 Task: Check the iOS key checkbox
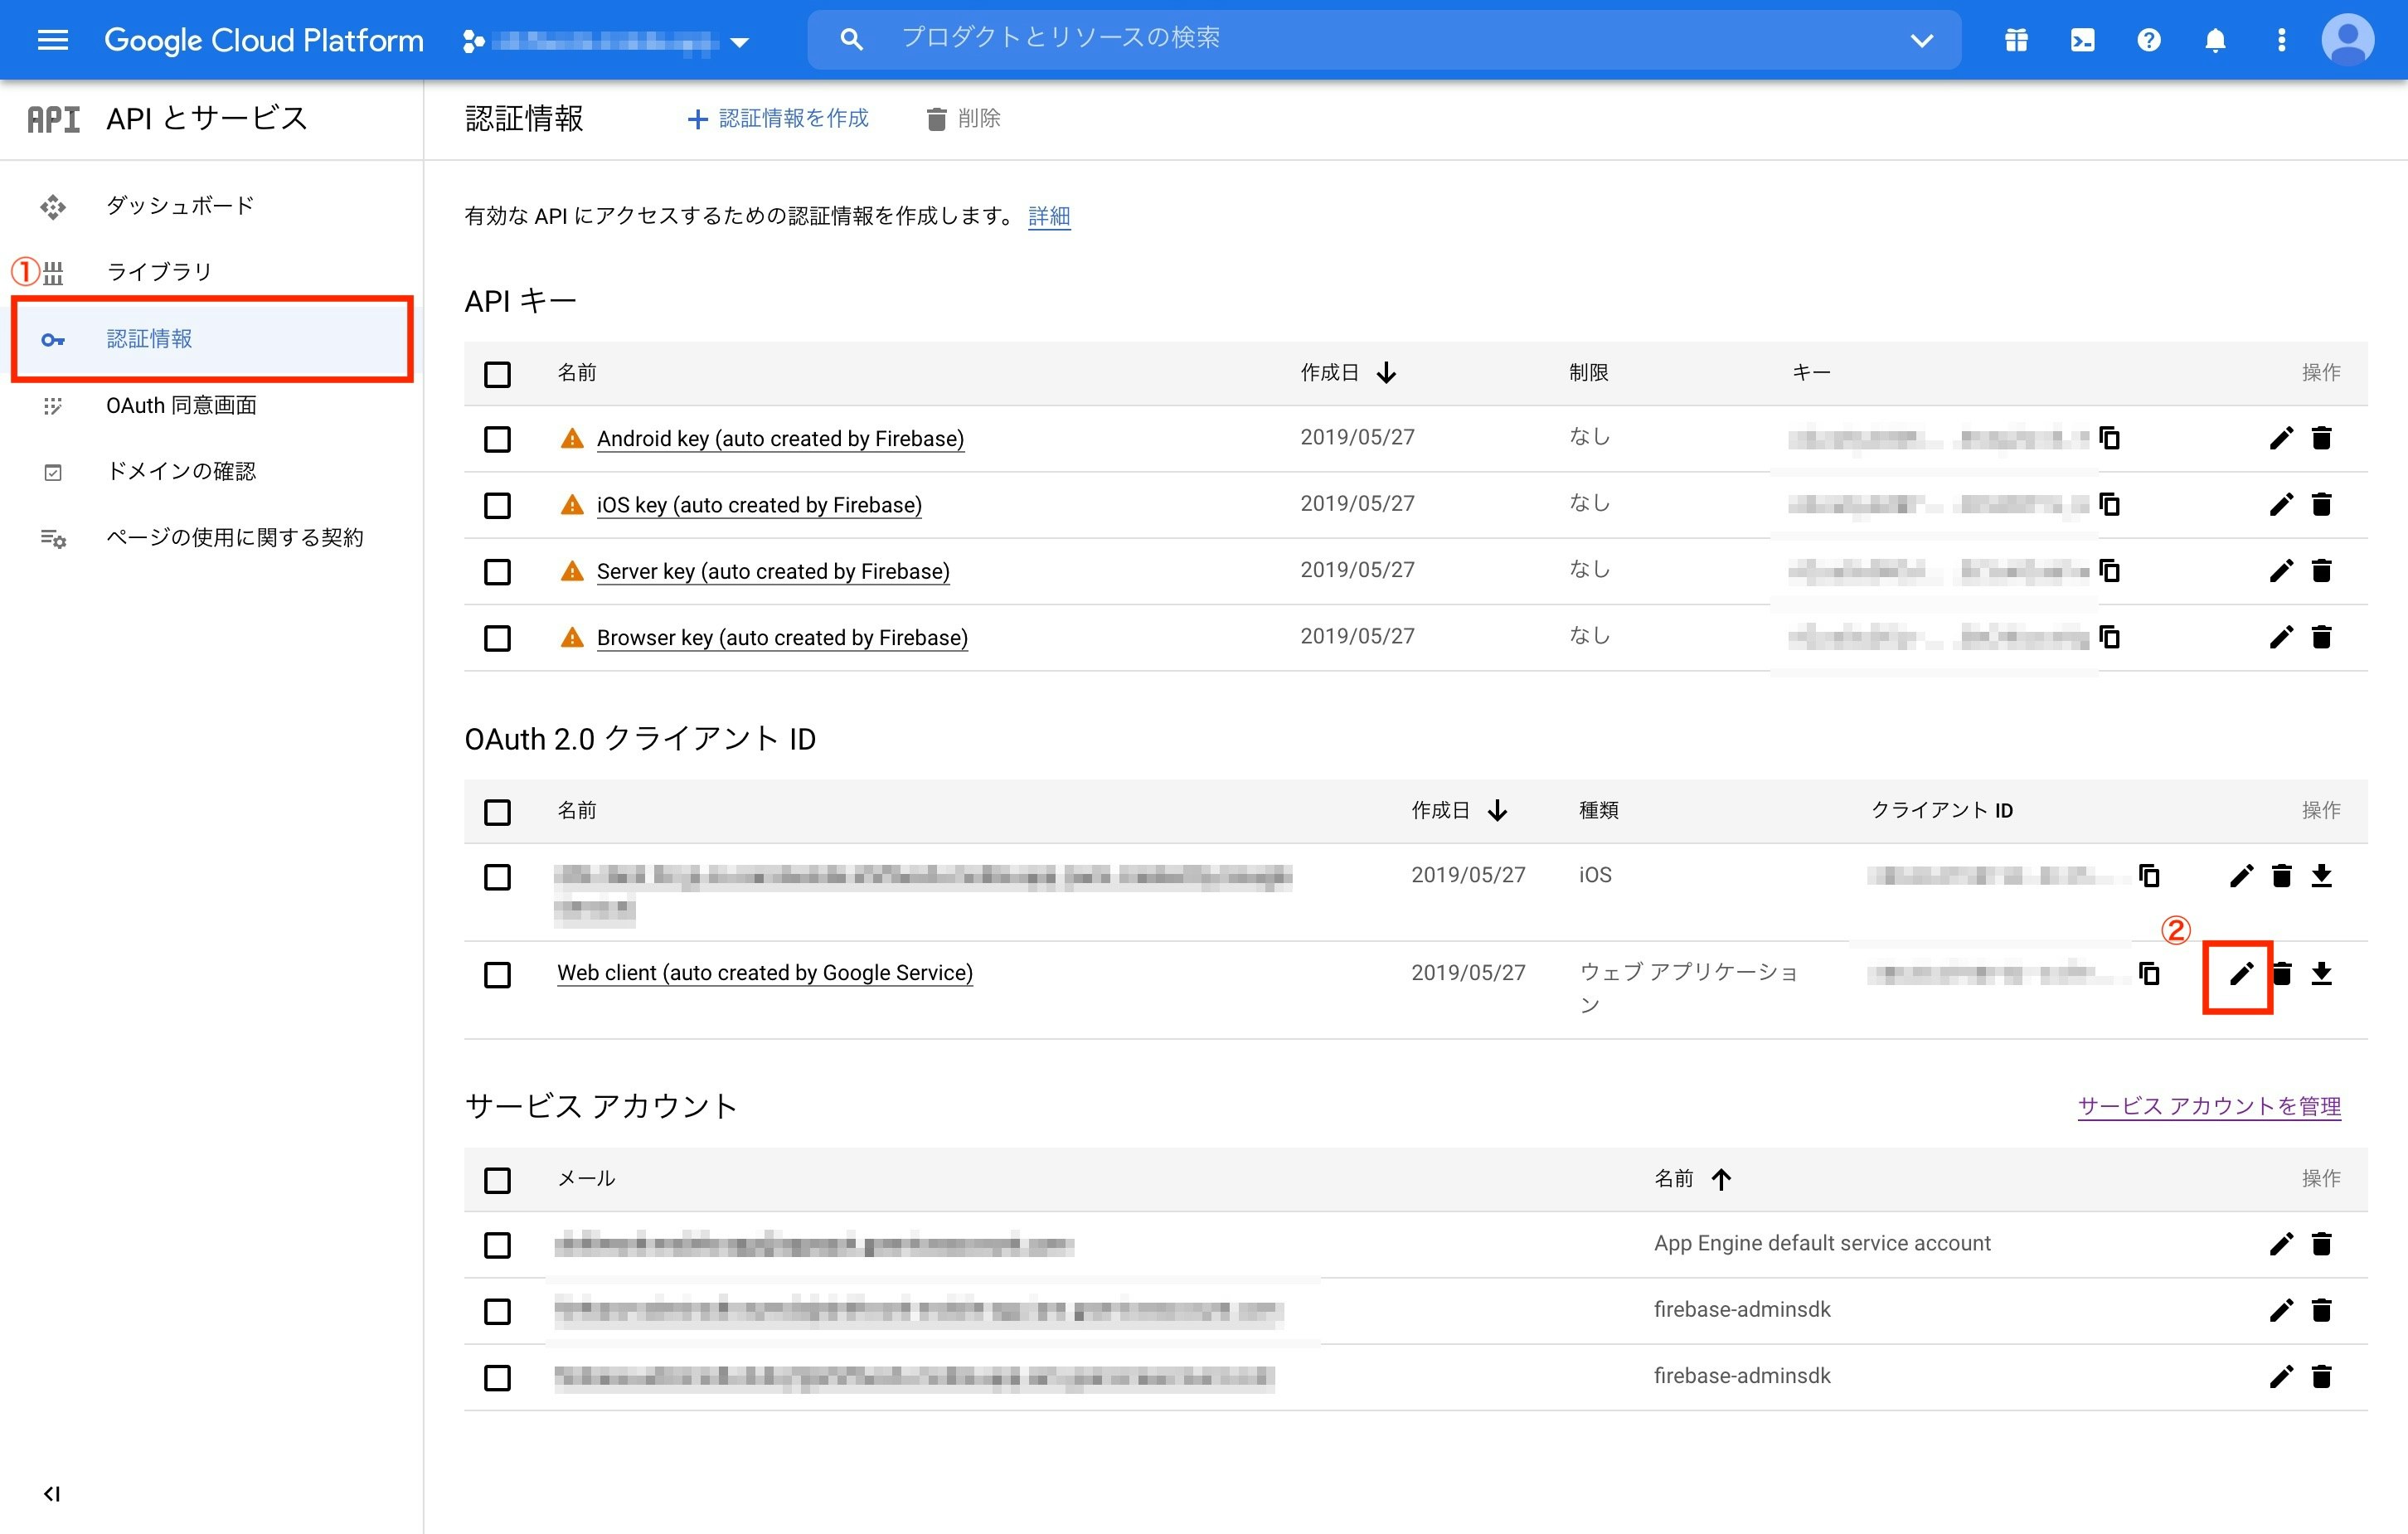pyautogui.click(x=497, y=505)
